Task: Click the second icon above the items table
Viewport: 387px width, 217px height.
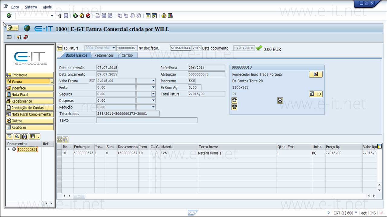Action: [x=65, y=140]
